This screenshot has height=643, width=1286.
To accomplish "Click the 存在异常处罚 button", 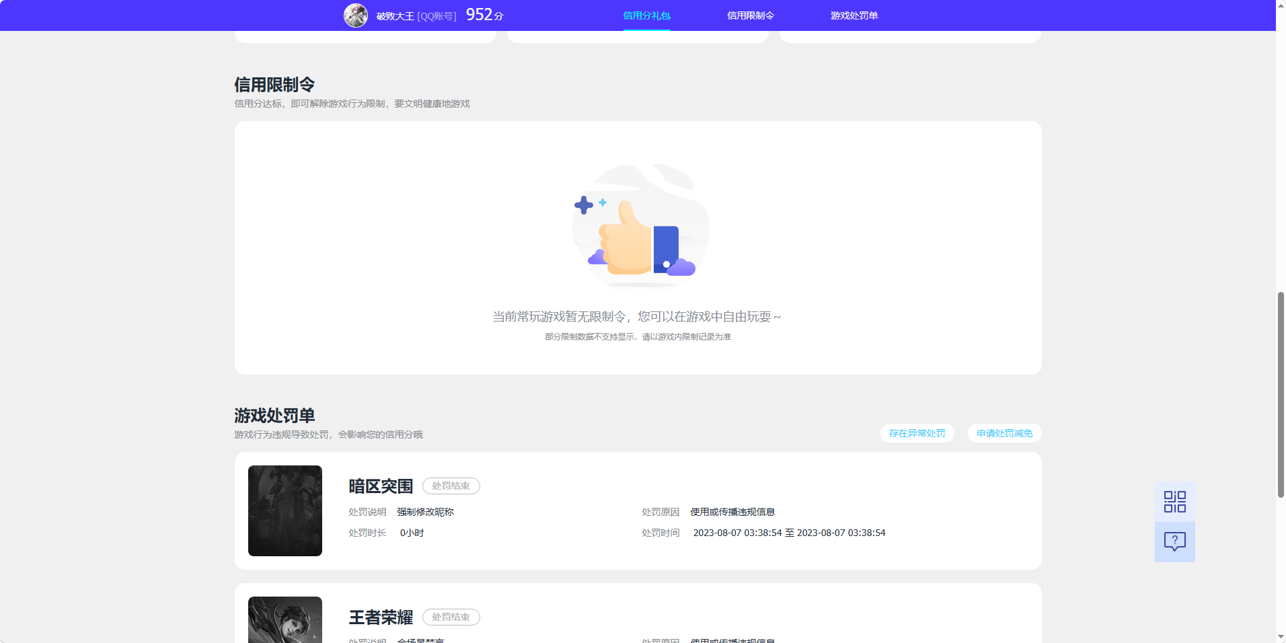I will [x=917, y=433].
